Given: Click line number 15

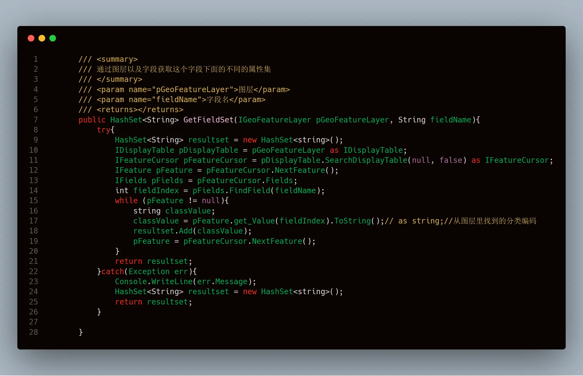Looking at the screenshot, I should coord(34,200).
